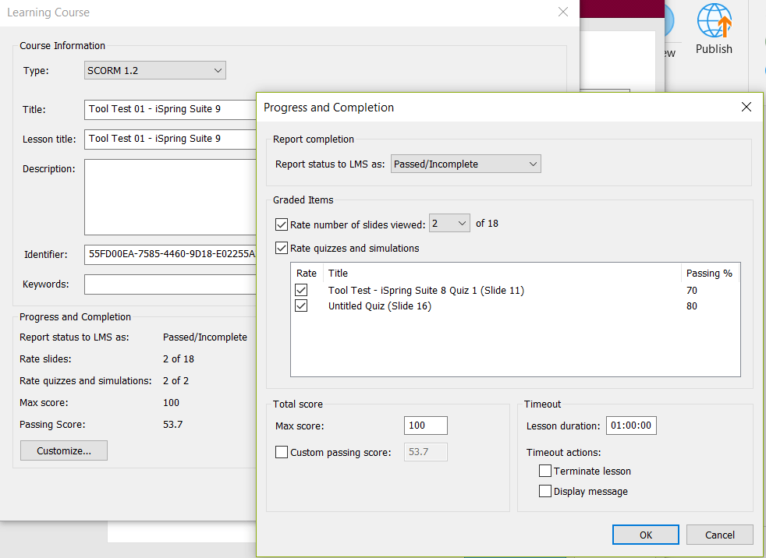Click the Keywords input field
The image size is (766, 558).
171,284
